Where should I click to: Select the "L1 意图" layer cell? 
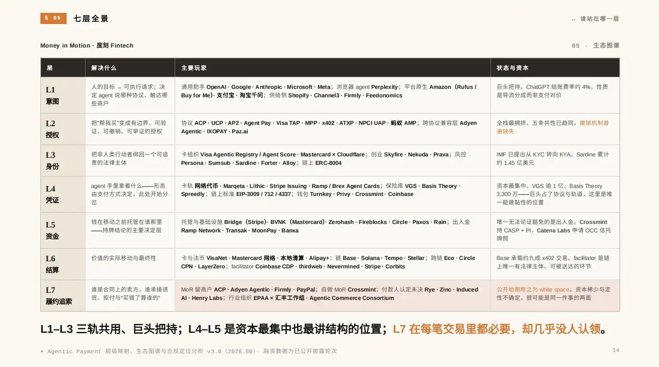click(63, 95)
